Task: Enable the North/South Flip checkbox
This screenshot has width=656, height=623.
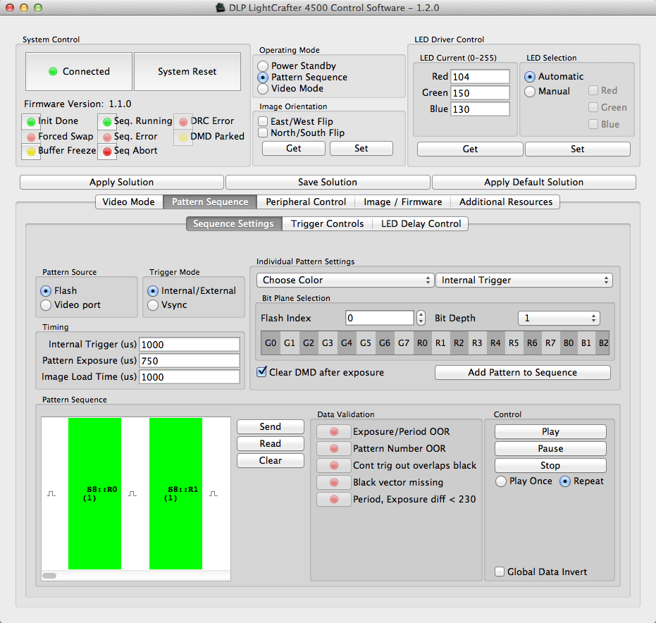Action: 263,132
